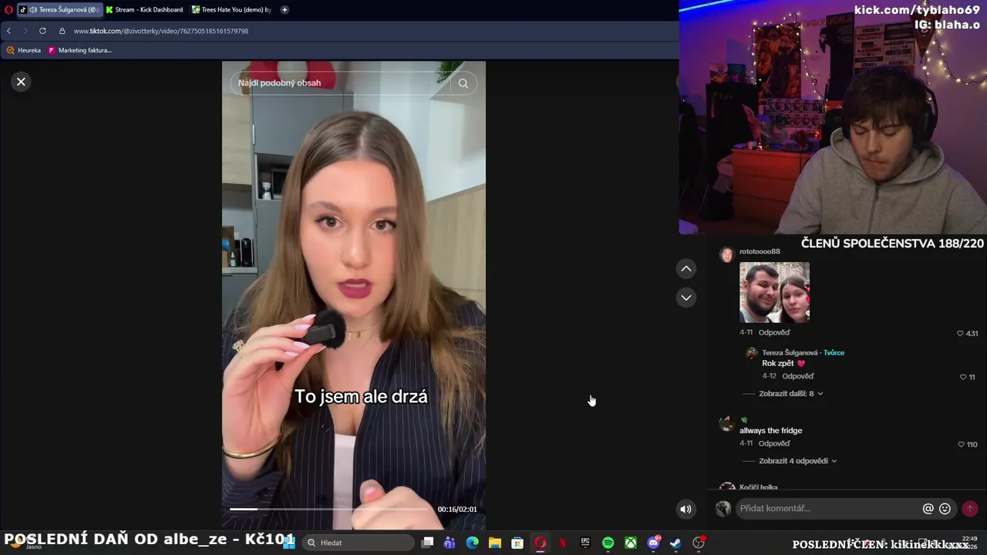Screen dimensions: 987x555
Task: Seek on the video progress bar
Action: 330,509
